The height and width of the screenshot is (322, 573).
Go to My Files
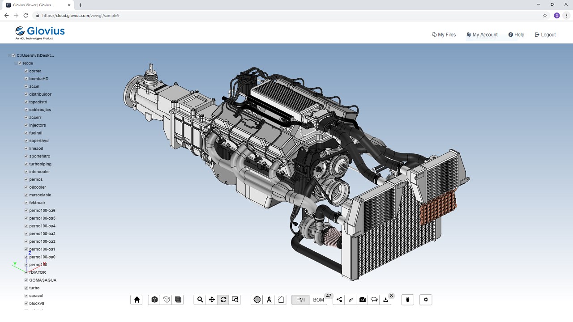444,34
